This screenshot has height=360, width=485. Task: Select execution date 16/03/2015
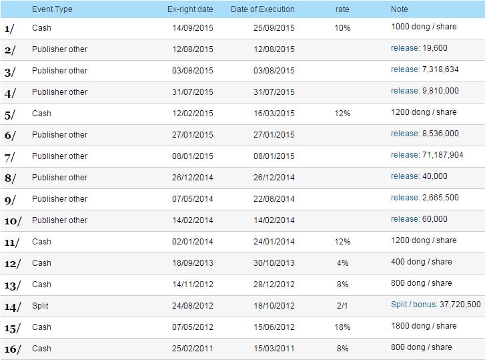point(274,114)
